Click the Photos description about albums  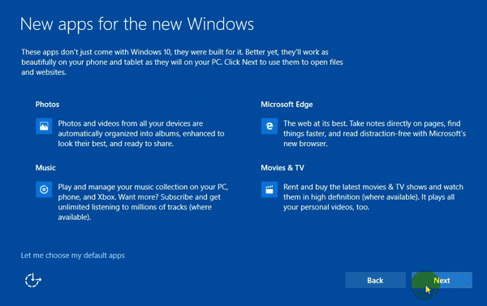141,134
